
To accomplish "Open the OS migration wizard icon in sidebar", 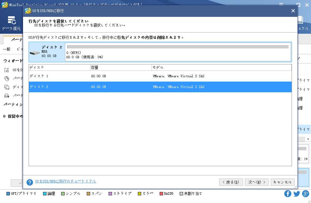I will pos(7,70).
